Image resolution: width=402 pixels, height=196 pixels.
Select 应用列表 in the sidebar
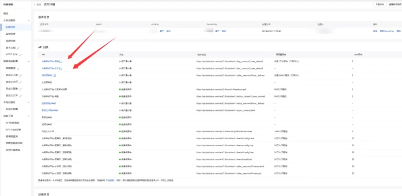click(10, 27)
